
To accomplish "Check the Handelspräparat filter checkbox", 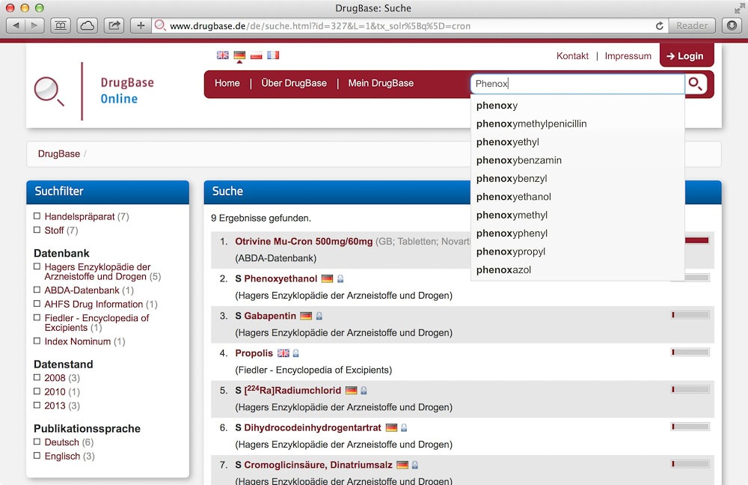I will (37, 216).
